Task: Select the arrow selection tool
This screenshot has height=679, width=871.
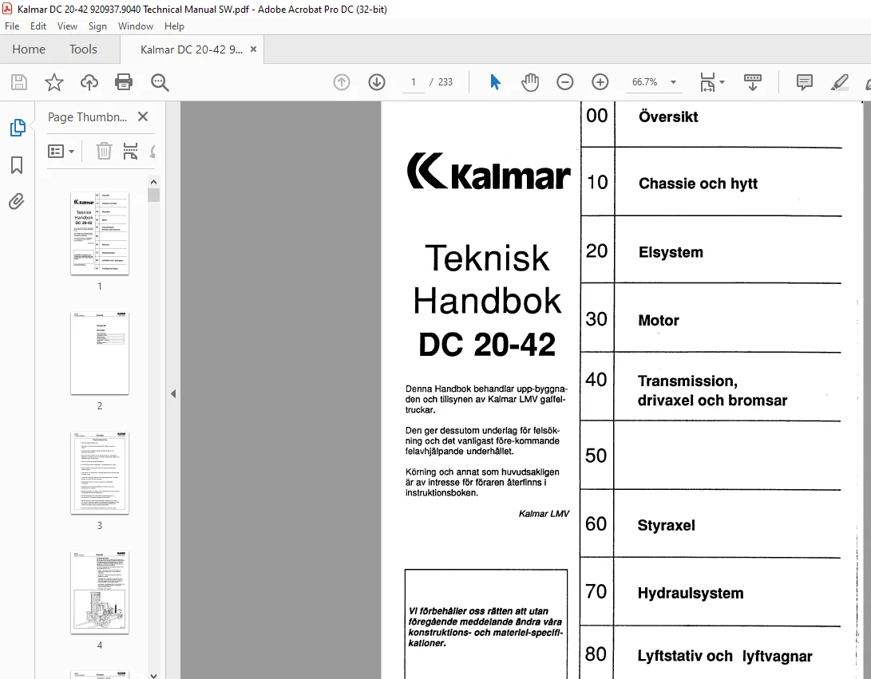Action: [x=495, y=82]
